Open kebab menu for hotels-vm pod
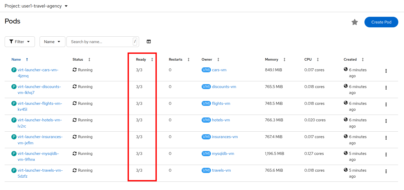Image resolution: width=404 pixels, height=190 pixels. click(386, 121)
